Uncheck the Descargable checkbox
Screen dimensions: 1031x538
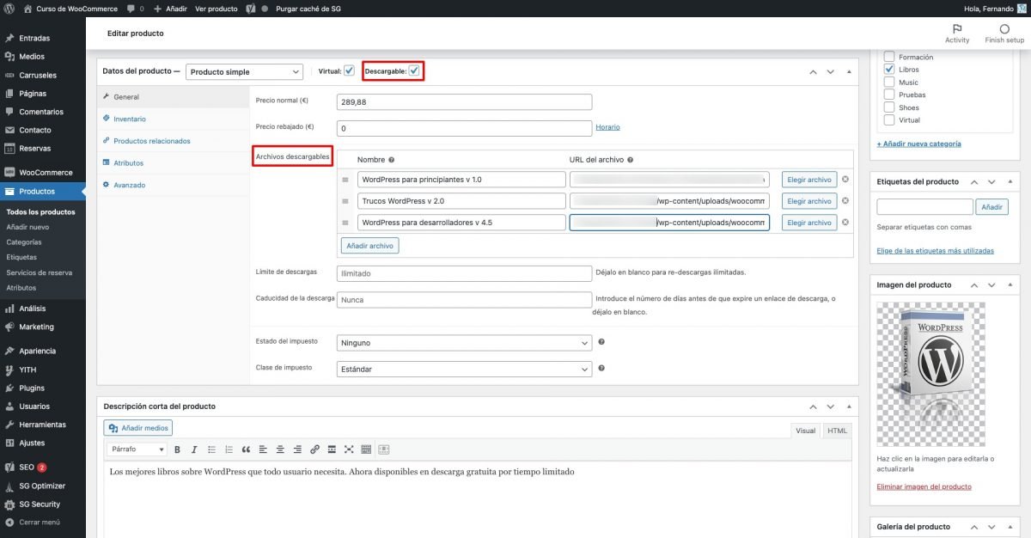(414, 71)
